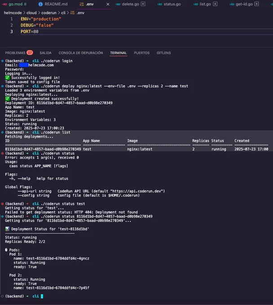This screenshot has height=305, width=273.
Task: Click DEBUG="false" line in editor
Action: click(x=37, y=25)
